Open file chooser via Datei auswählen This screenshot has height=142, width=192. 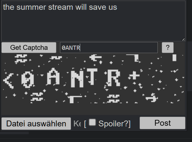(x=36, y=123)
